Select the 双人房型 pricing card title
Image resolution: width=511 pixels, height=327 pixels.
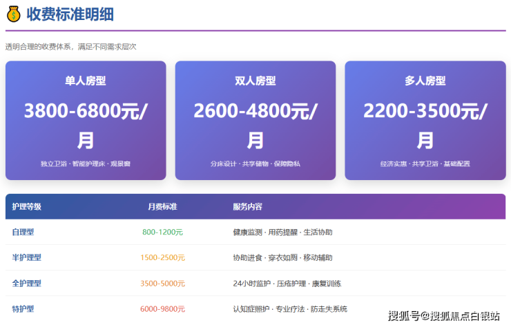(x=256, y=81)
